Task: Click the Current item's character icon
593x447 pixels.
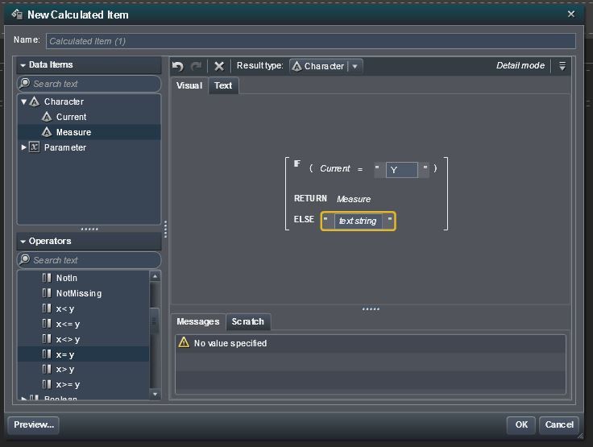Action: (47, 117)
